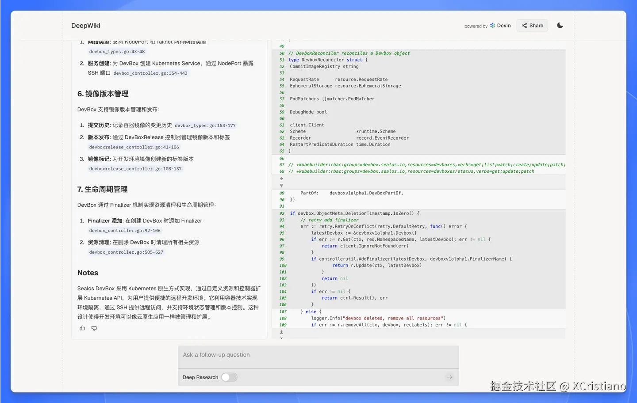Give a thumbs down to the answer
The width and height of the screenshot is (637, 403).
[x=94, y=328]
